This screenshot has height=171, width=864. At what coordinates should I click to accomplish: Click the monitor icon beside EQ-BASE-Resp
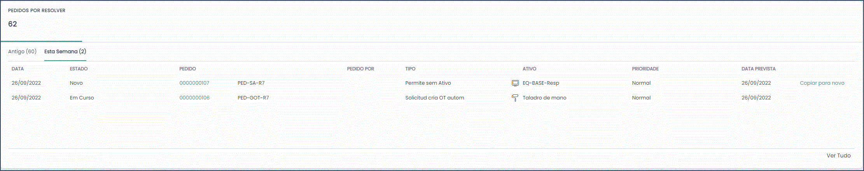[515, 83]
